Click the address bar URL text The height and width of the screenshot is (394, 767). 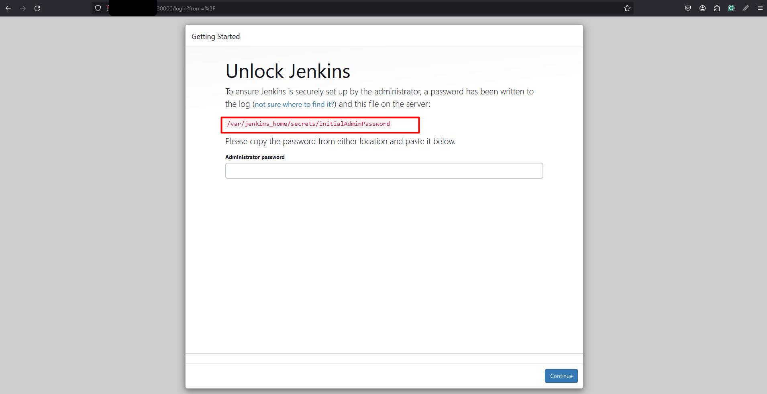point(186,8)
